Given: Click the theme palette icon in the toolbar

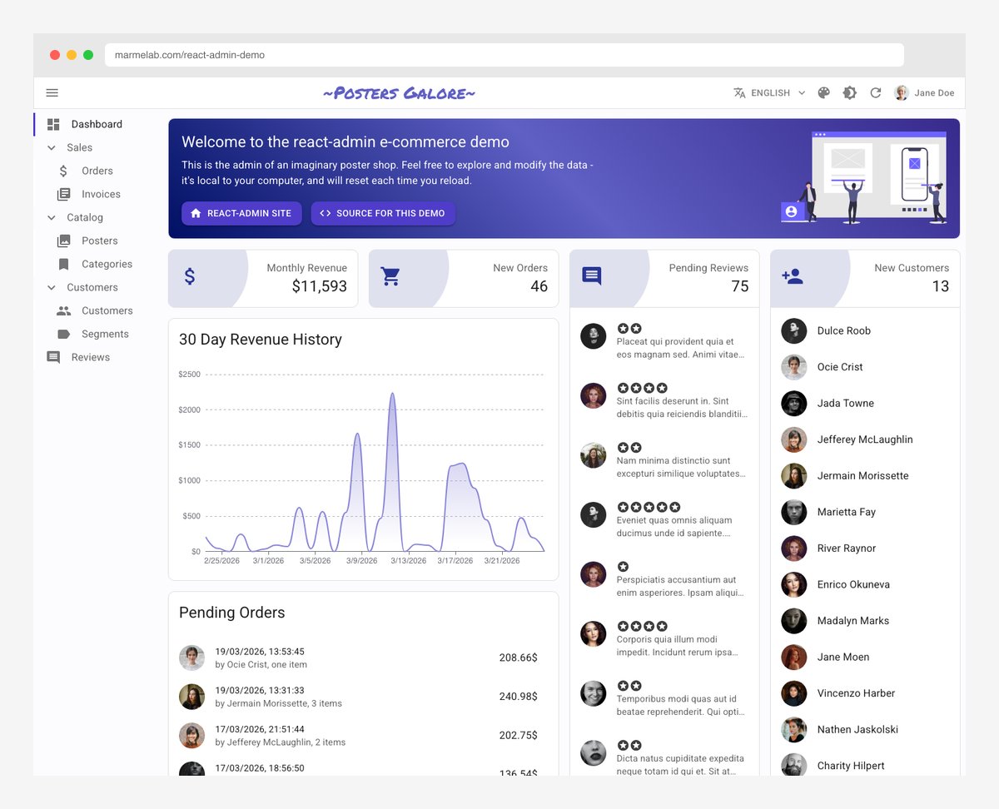Looking at the screenshot, I should click(823, 92).
